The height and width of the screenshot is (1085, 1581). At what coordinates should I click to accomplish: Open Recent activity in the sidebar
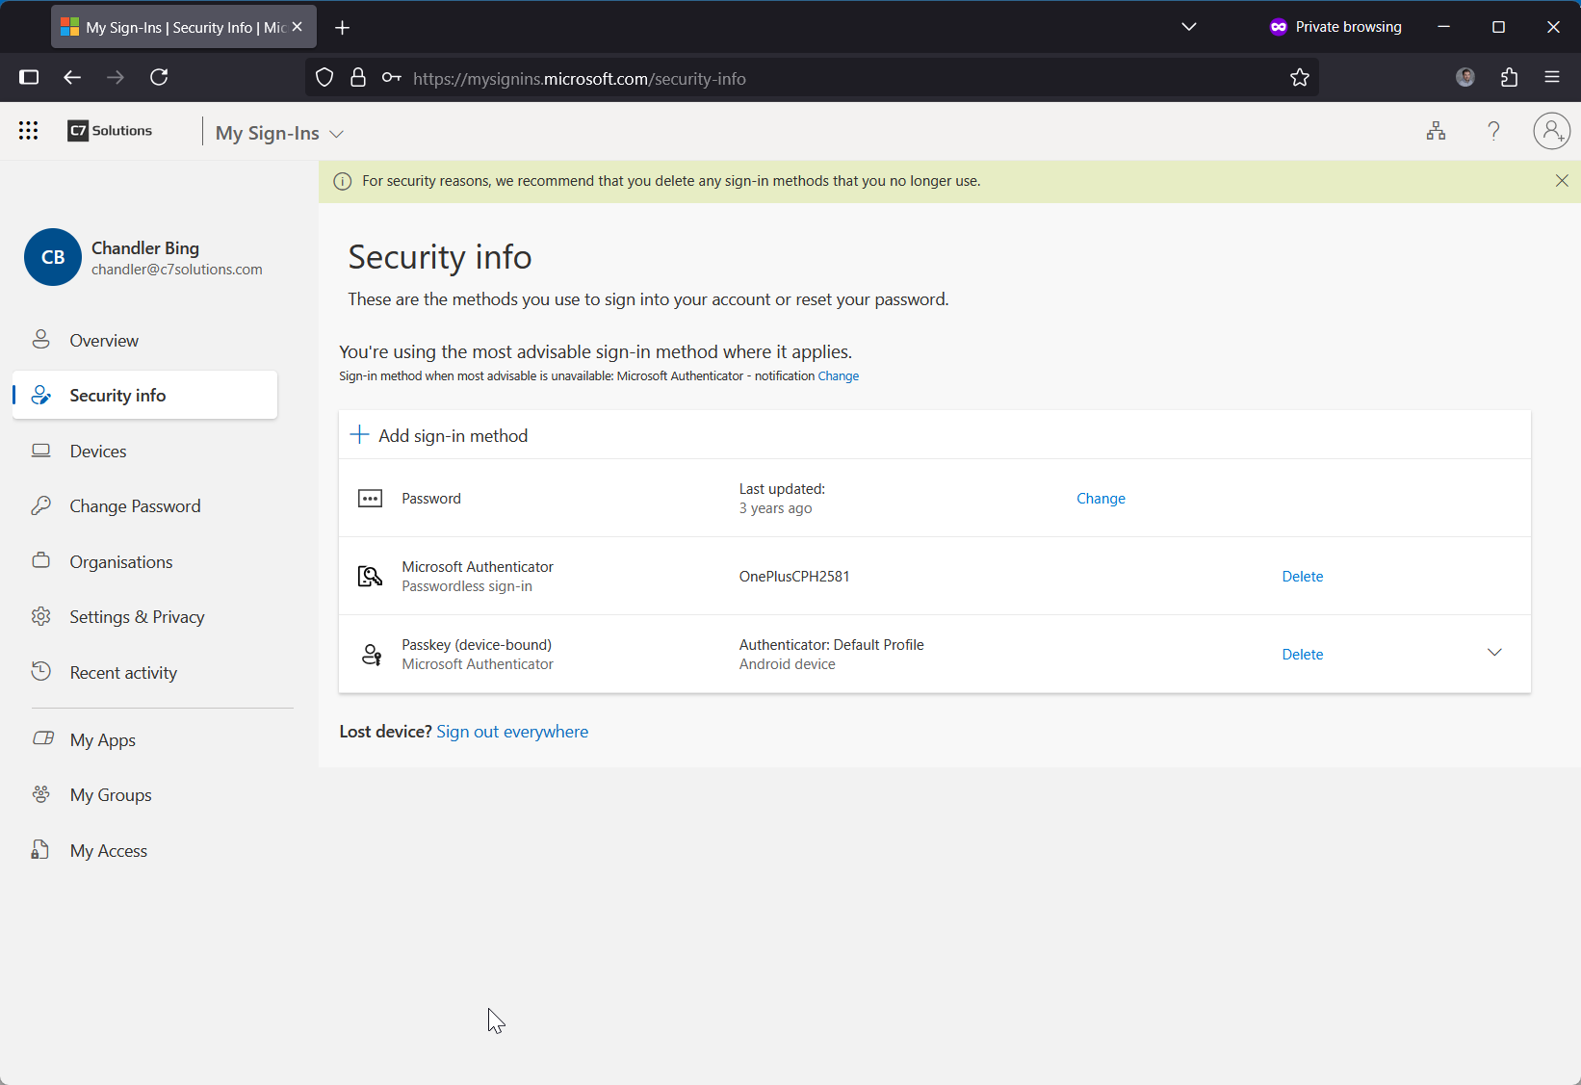click(123, 673)
